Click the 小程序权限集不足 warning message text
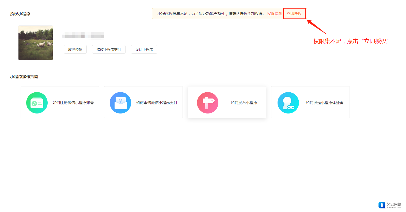The height and width of the screenshot is (212, 406). tap(211, 14)
